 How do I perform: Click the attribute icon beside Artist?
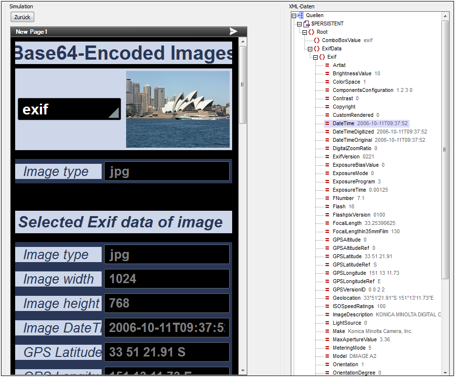tap(327, 65)
